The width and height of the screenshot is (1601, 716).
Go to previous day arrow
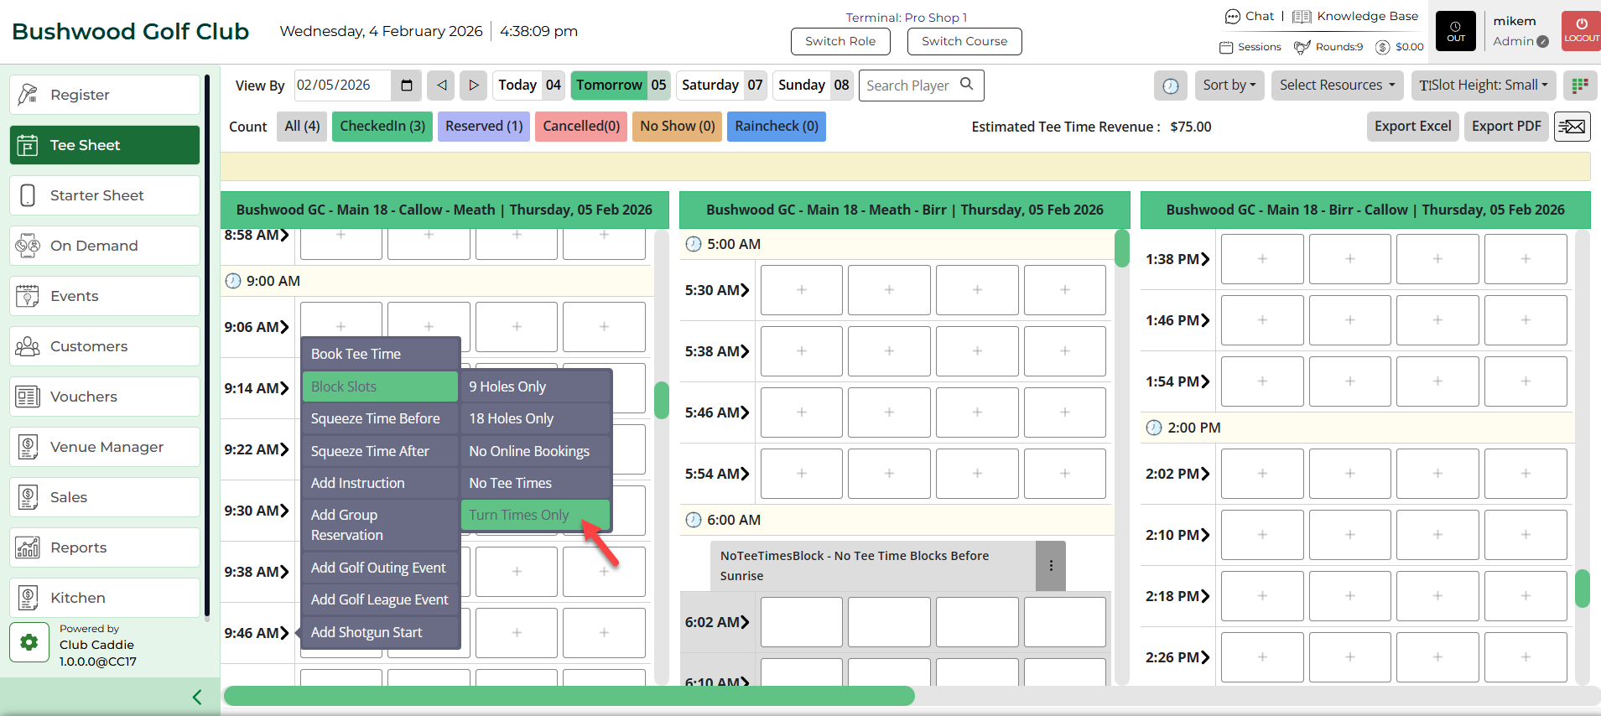pyautogui.click(x=441, y=86)
